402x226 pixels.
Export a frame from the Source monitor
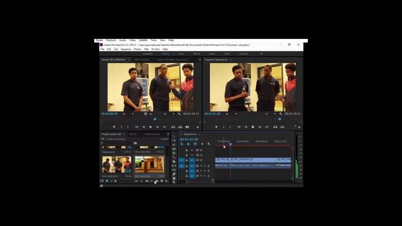click(187, 127)
